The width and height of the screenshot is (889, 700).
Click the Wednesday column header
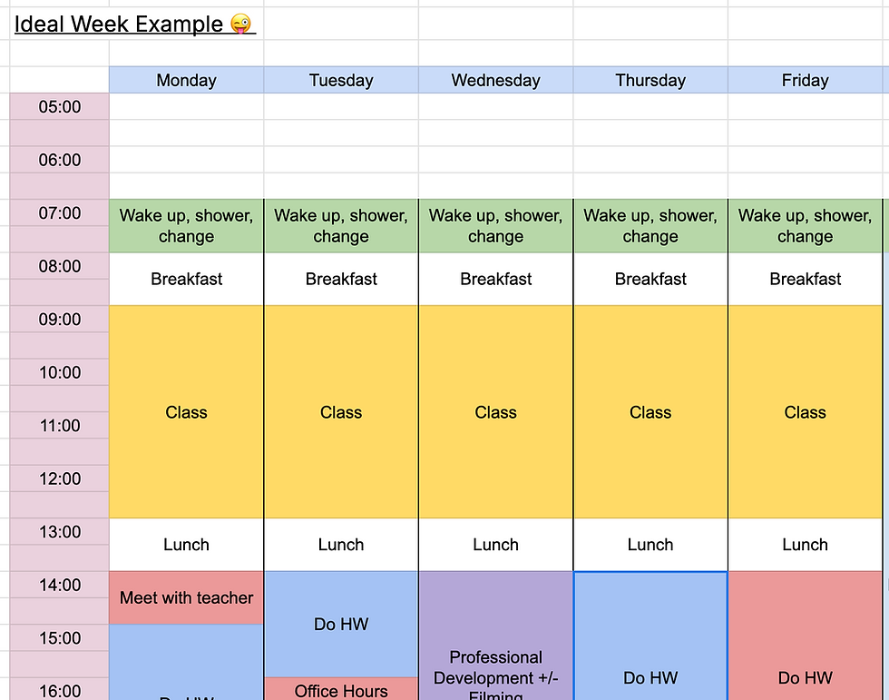point(495,80)
